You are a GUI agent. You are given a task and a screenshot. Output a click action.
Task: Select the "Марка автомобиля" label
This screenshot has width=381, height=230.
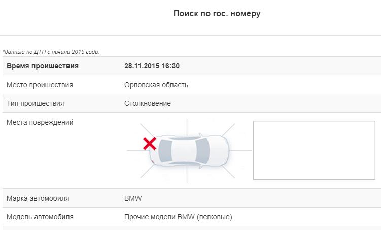[38, 198]
